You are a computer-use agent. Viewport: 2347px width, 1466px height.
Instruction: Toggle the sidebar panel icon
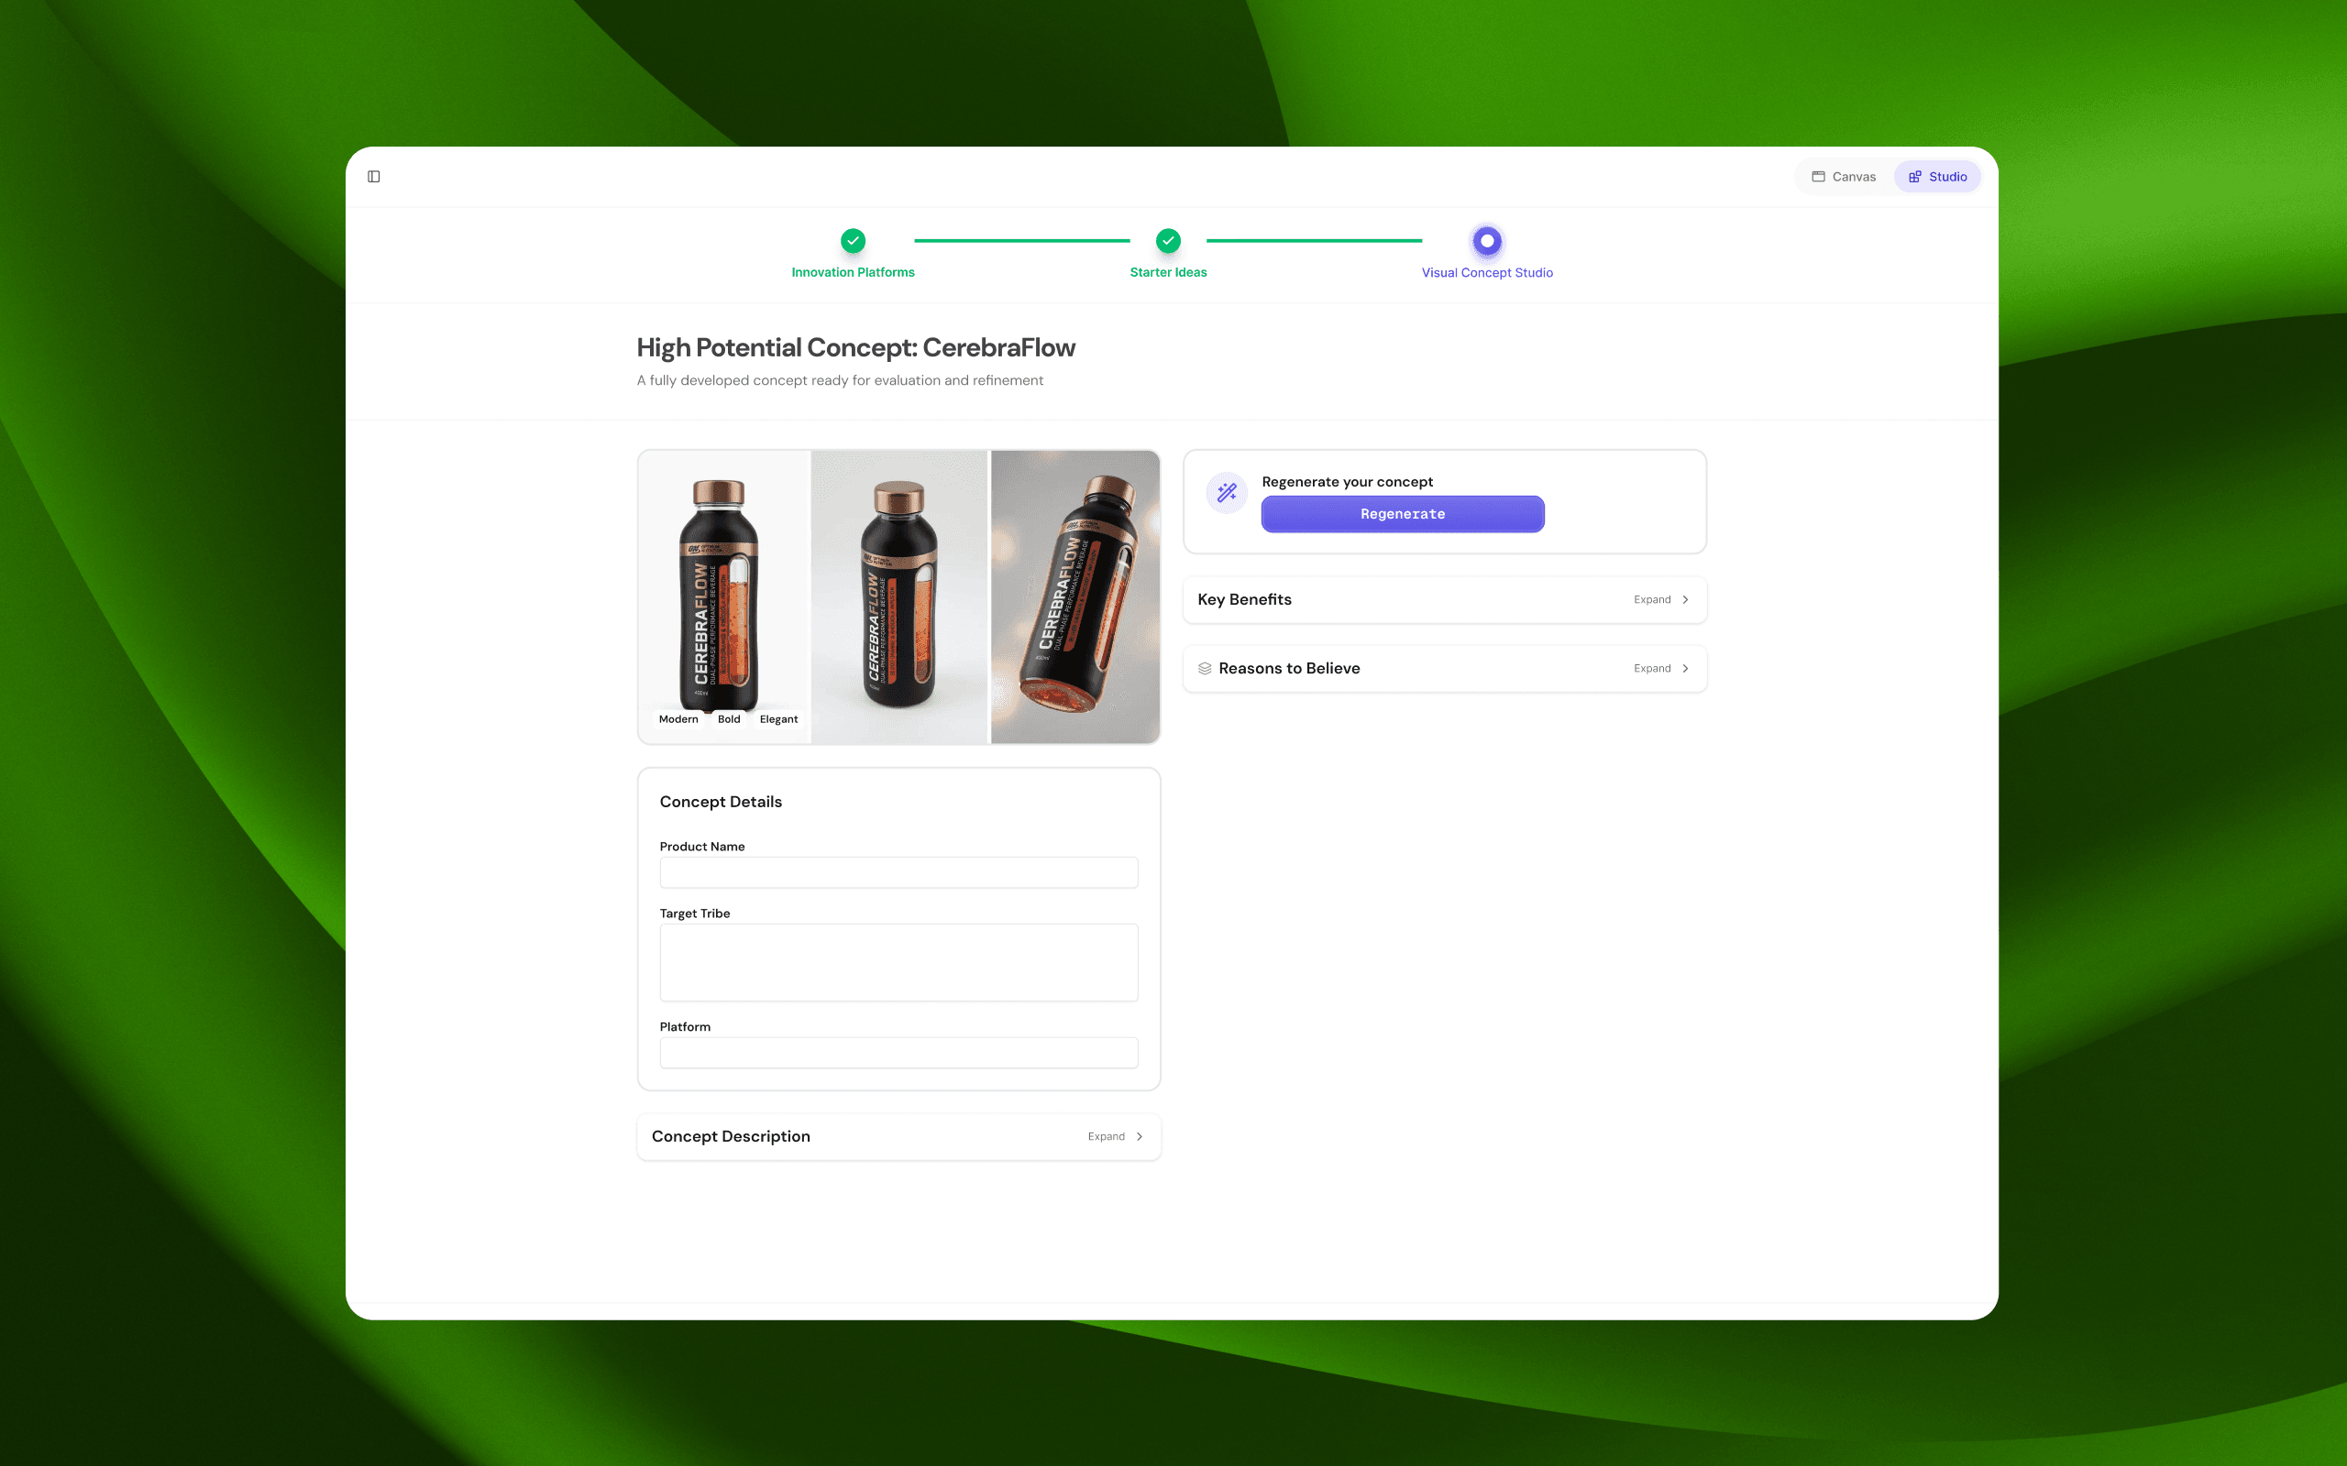(373, 177)
